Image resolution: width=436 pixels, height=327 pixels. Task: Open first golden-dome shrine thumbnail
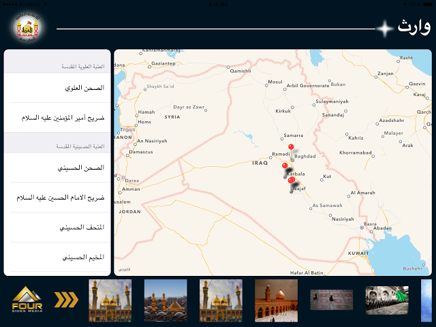(x=110, y=300)
